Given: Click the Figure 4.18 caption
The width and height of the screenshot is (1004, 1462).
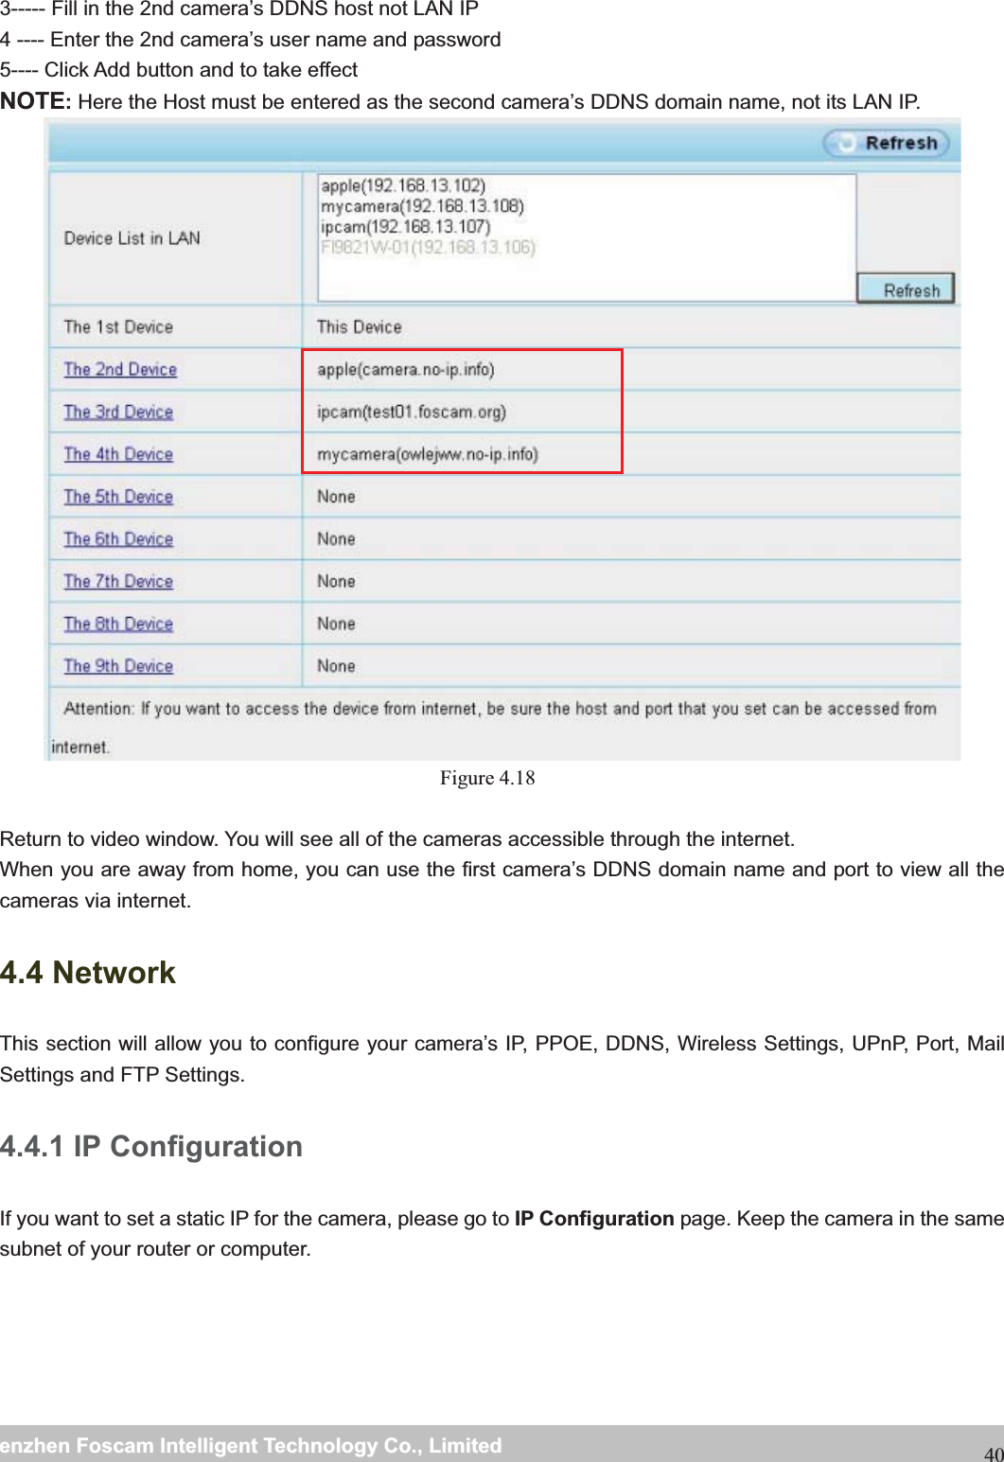Looking at the screenshot, I should click(487, 779).
